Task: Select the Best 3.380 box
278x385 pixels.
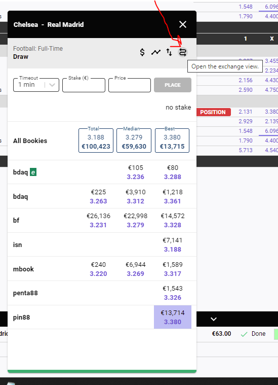Action: pos(172,141)
